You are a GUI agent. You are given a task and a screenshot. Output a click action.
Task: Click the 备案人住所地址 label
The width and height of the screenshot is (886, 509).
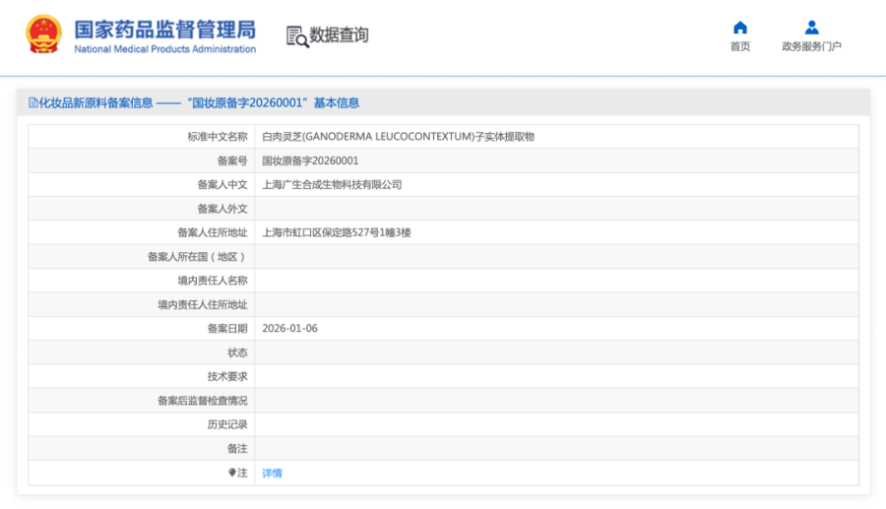pyautogui.click(x=213, y=232)
